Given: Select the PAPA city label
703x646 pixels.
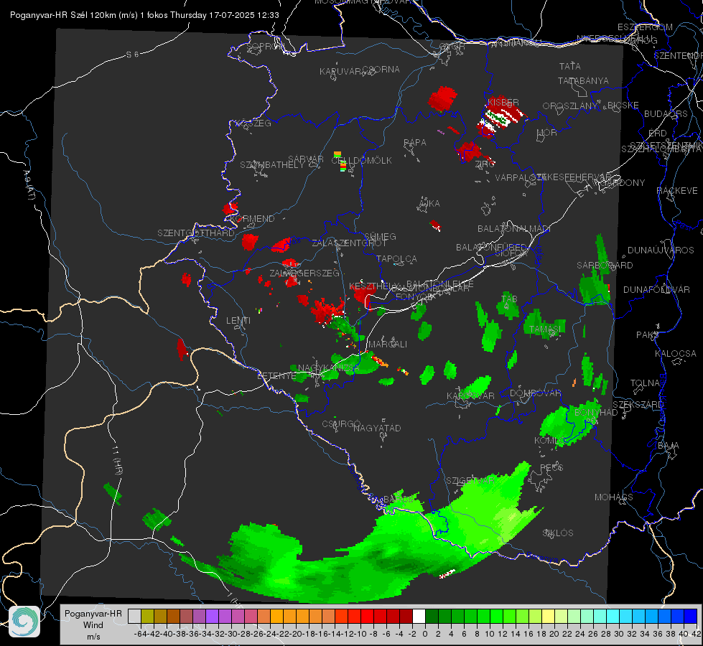Looking at the screenshot, I should [x=415, y=143].
